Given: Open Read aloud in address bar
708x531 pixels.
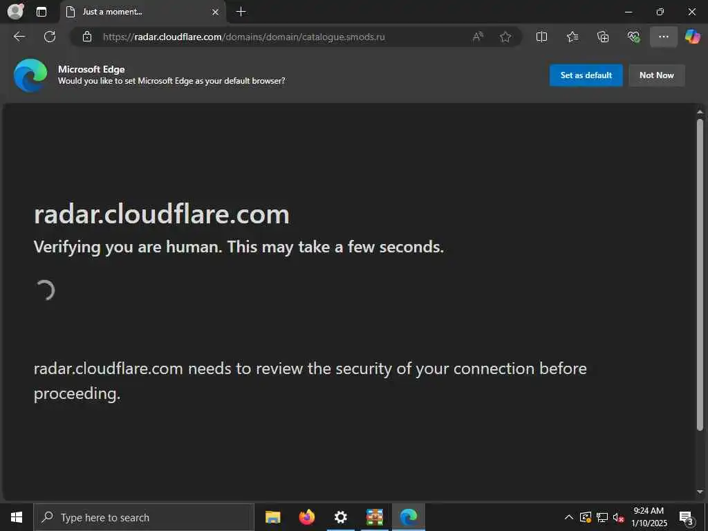Looking at the screenshot, I should coord(478,37).
